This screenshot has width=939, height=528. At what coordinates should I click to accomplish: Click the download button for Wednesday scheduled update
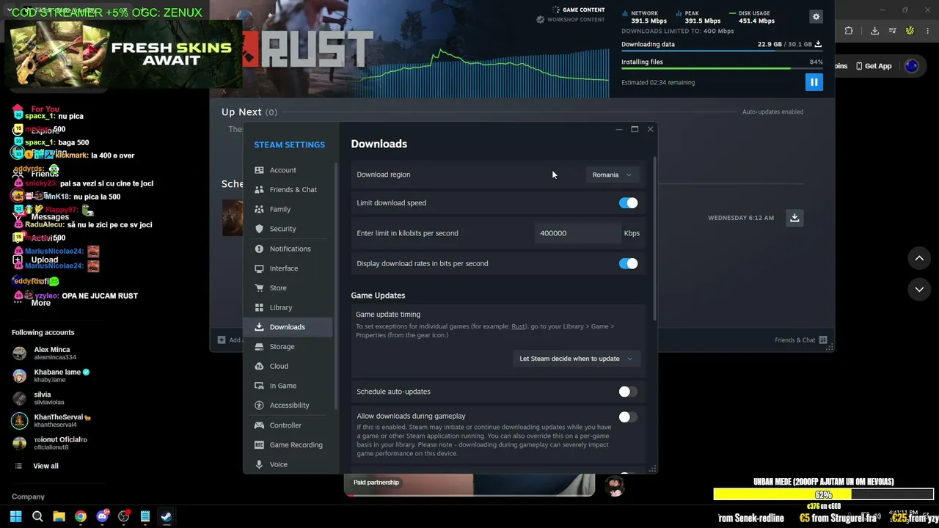(x=794, y=218)
